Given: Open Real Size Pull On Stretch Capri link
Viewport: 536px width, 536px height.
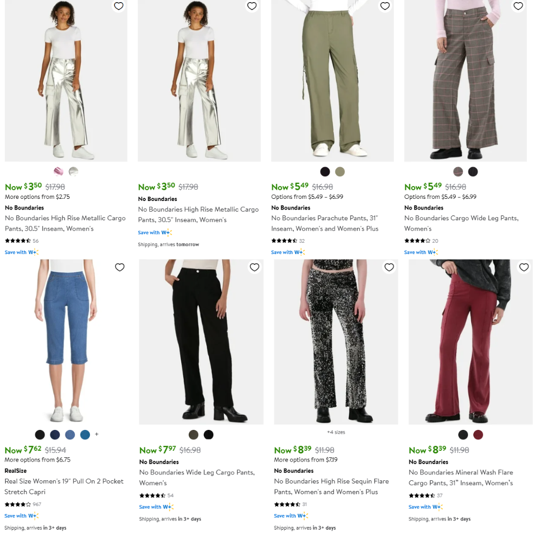Looking at the screenshot, I should click(64, 487).
